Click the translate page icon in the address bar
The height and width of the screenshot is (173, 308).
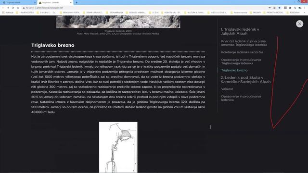click(274, 8)
